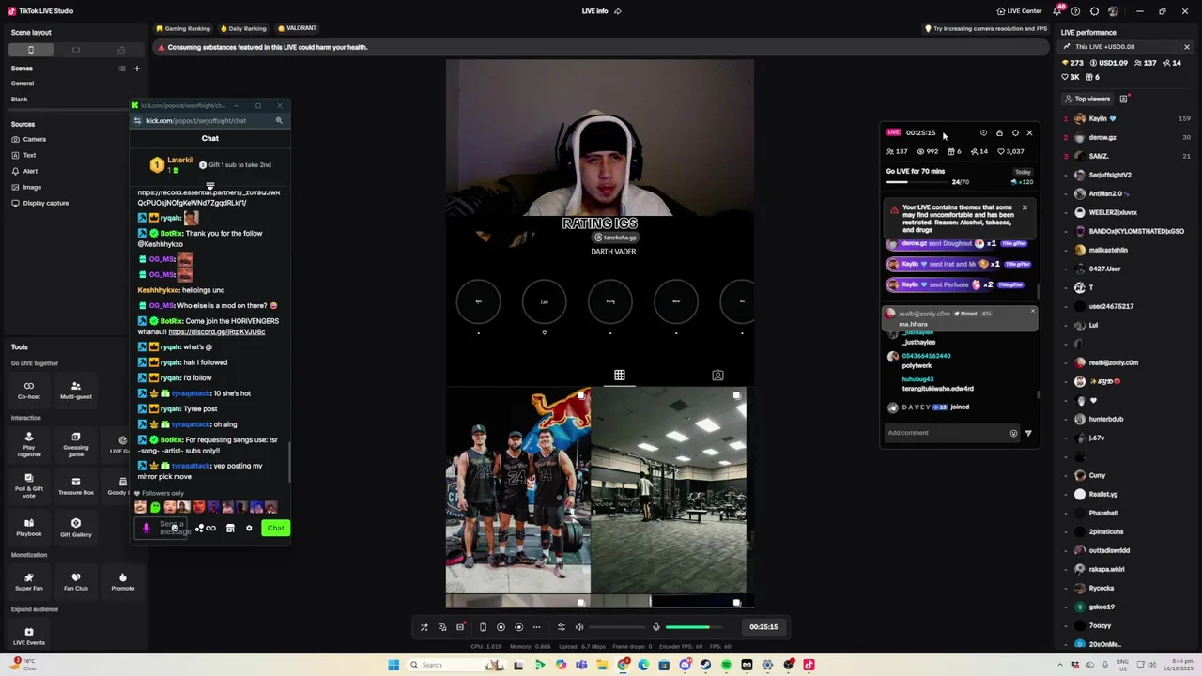
Task: Select the General scene
Action: click(23, 84)
